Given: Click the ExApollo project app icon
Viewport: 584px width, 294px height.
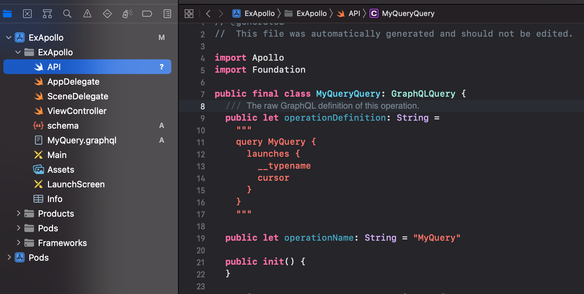Looking at the screenshot, I should (20, 38).
